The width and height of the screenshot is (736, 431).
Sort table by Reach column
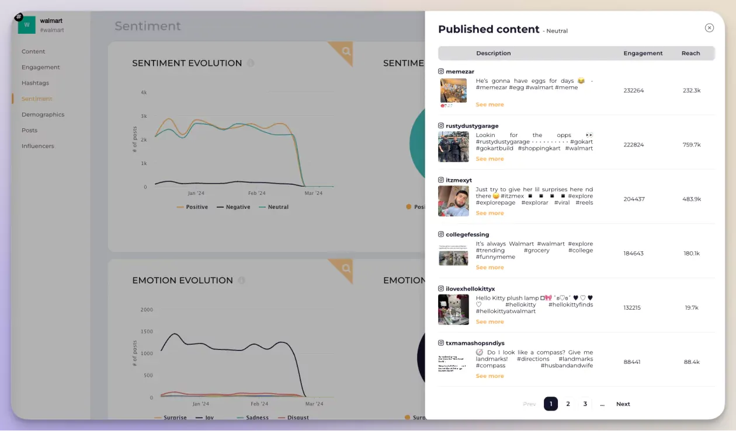point(690,53)
